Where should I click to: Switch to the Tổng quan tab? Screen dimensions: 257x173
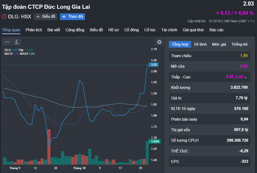pos(11,30)
